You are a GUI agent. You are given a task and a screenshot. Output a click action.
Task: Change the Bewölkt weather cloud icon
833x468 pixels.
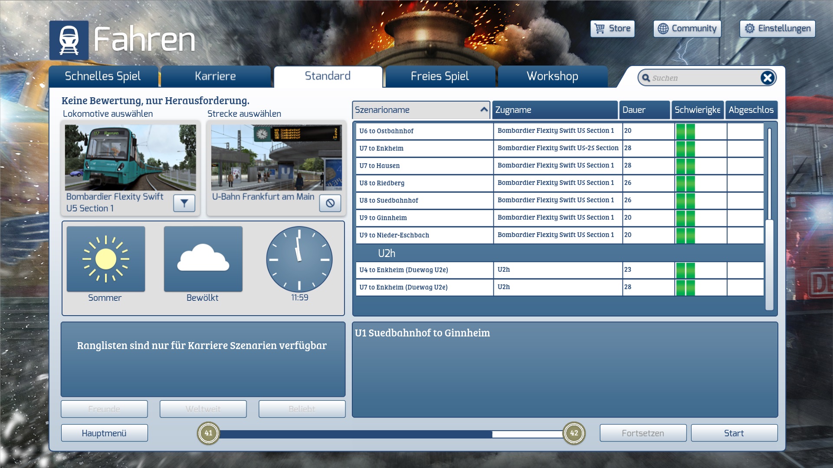203,259
